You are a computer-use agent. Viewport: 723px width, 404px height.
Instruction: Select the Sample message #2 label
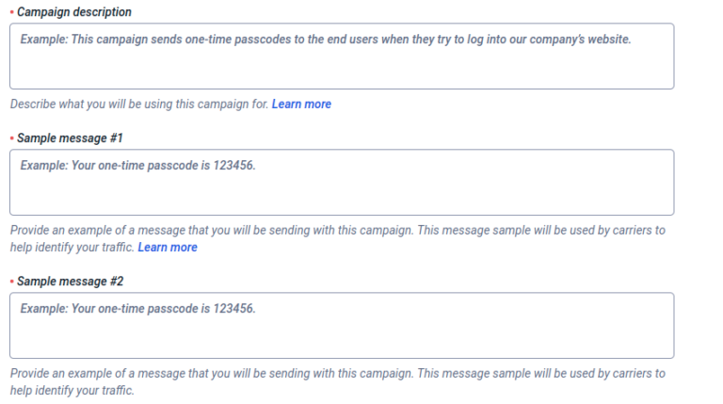point(70,282)
